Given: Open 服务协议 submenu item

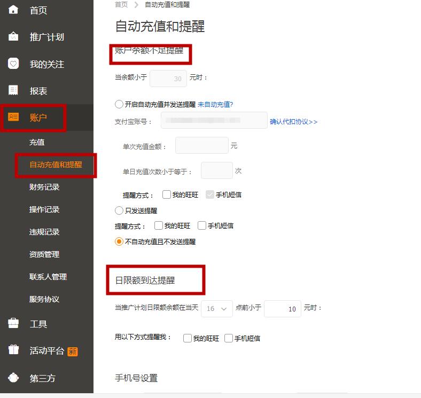Looking at the screenshot, I should (x=44, y=299).
